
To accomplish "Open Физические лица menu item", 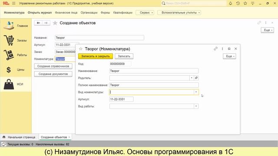I will [66, 13].
